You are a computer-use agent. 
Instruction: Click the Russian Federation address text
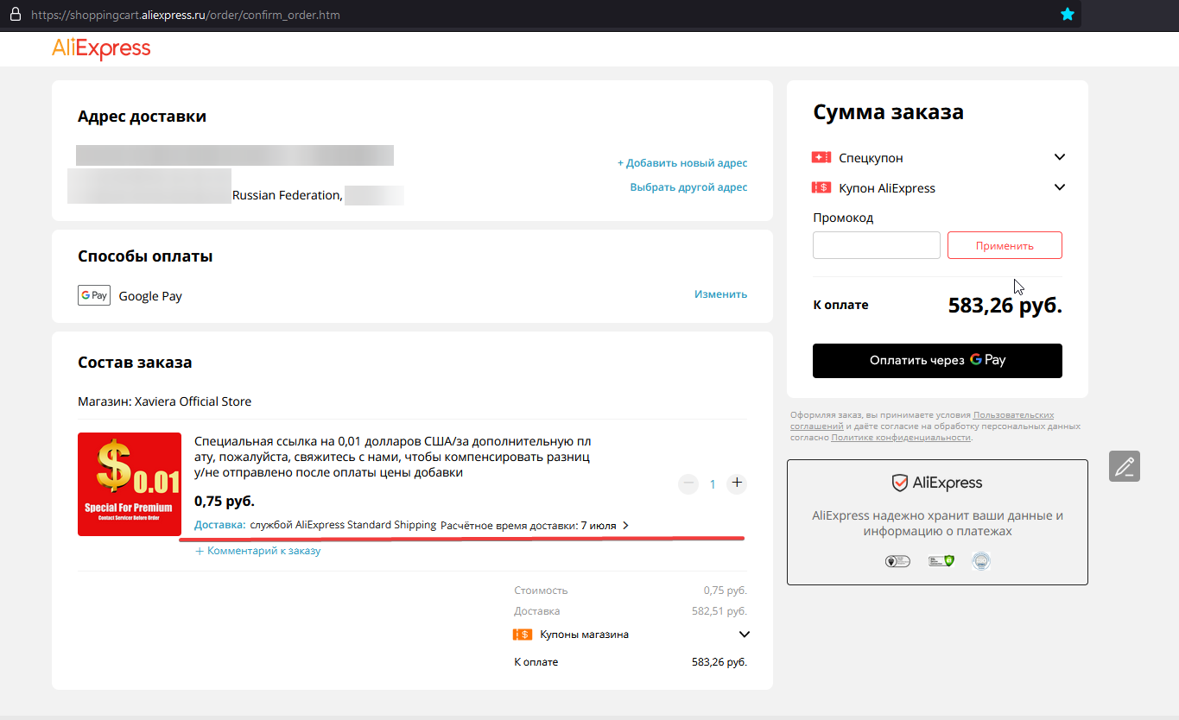pos(288,195)
